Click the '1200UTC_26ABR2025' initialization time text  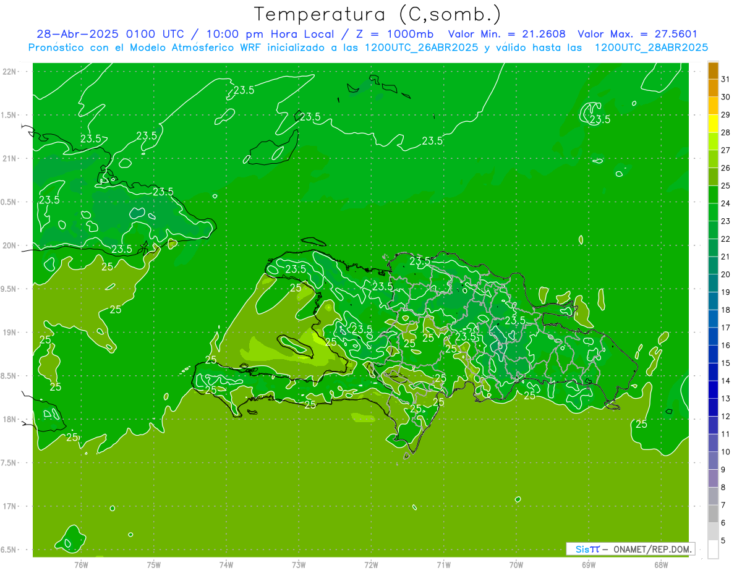[420, 48]
